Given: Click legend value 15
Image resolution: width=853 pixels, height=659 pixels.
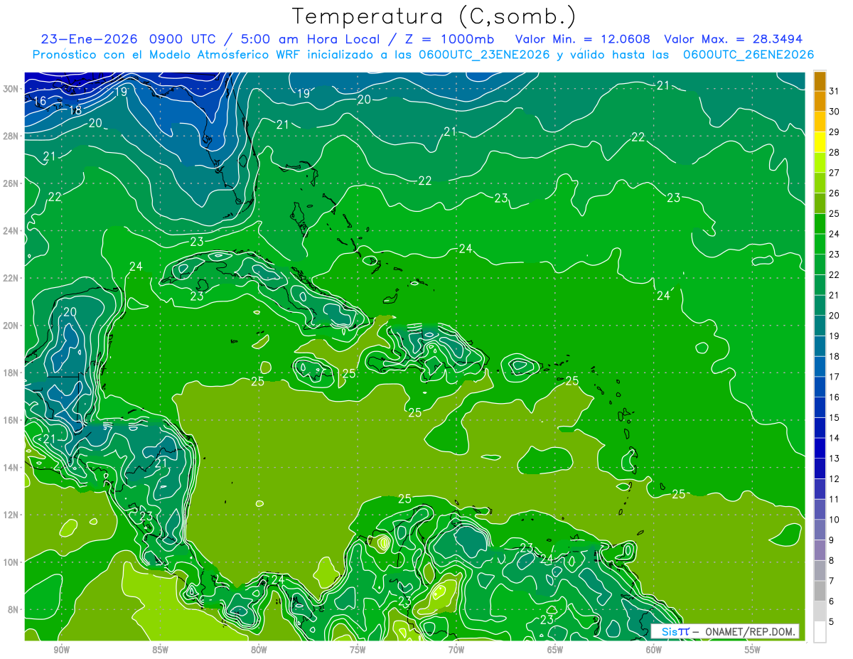Looking at the screenshot, I should tap(835, 417).
